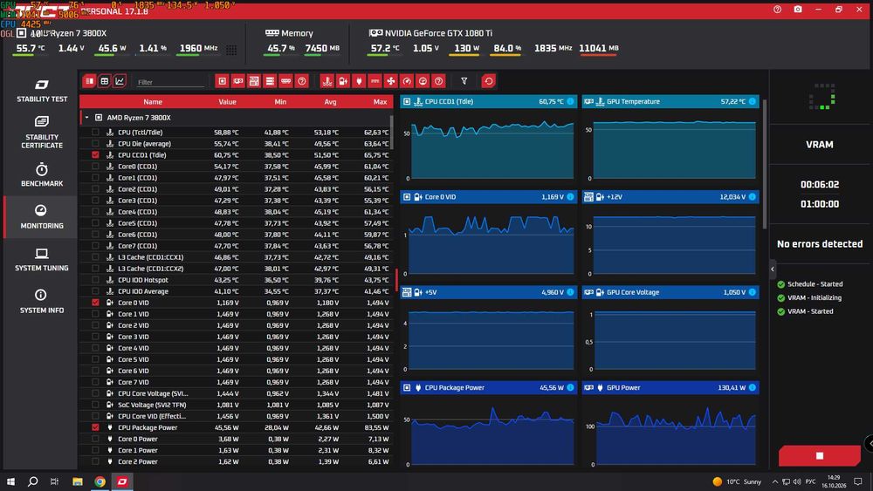The width and height of the screenshot is (873, 491).
Task: Click the +5V graph header
Action: [488, 292]
